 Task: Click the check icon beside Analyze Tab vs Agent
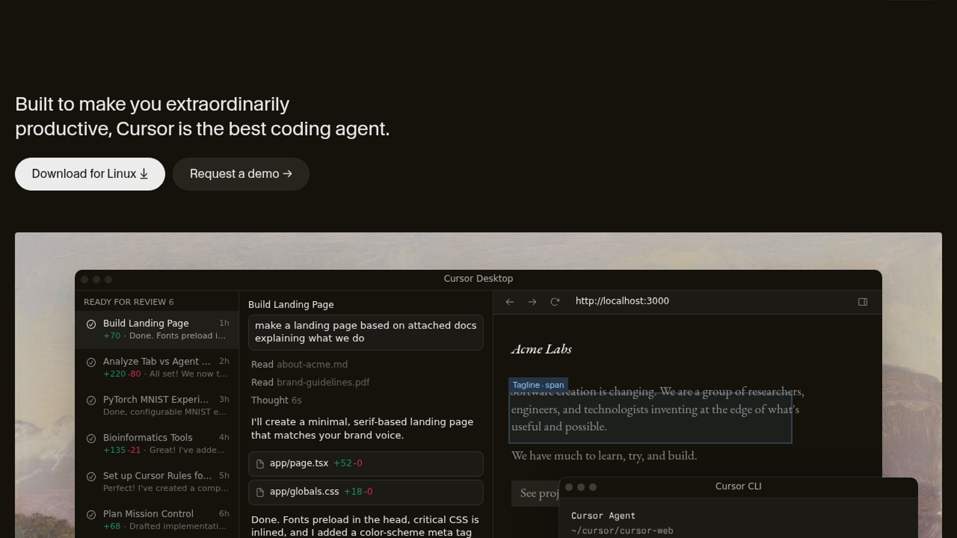[91, 362]
